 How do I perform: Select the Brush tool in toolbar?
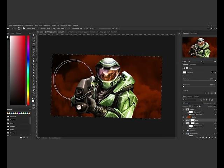click(x=34, y=58)
